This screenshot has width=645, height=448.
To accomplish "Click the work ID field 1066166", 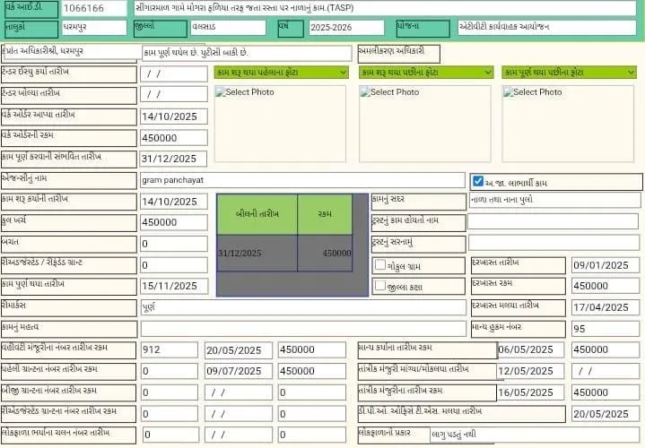I will (94, 8).
